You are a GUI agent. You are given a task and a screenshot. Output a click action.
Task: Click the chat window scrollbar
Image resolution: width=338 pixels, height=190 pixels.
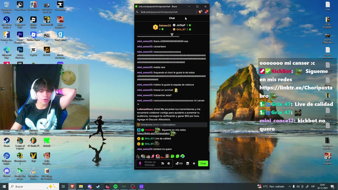coord(209,144)
